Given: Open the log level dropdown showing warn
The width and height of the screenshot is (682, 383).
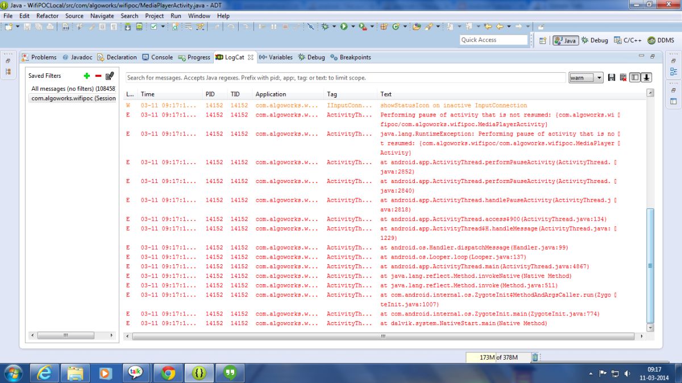Looking at the screenshot, I should [586, 78].
